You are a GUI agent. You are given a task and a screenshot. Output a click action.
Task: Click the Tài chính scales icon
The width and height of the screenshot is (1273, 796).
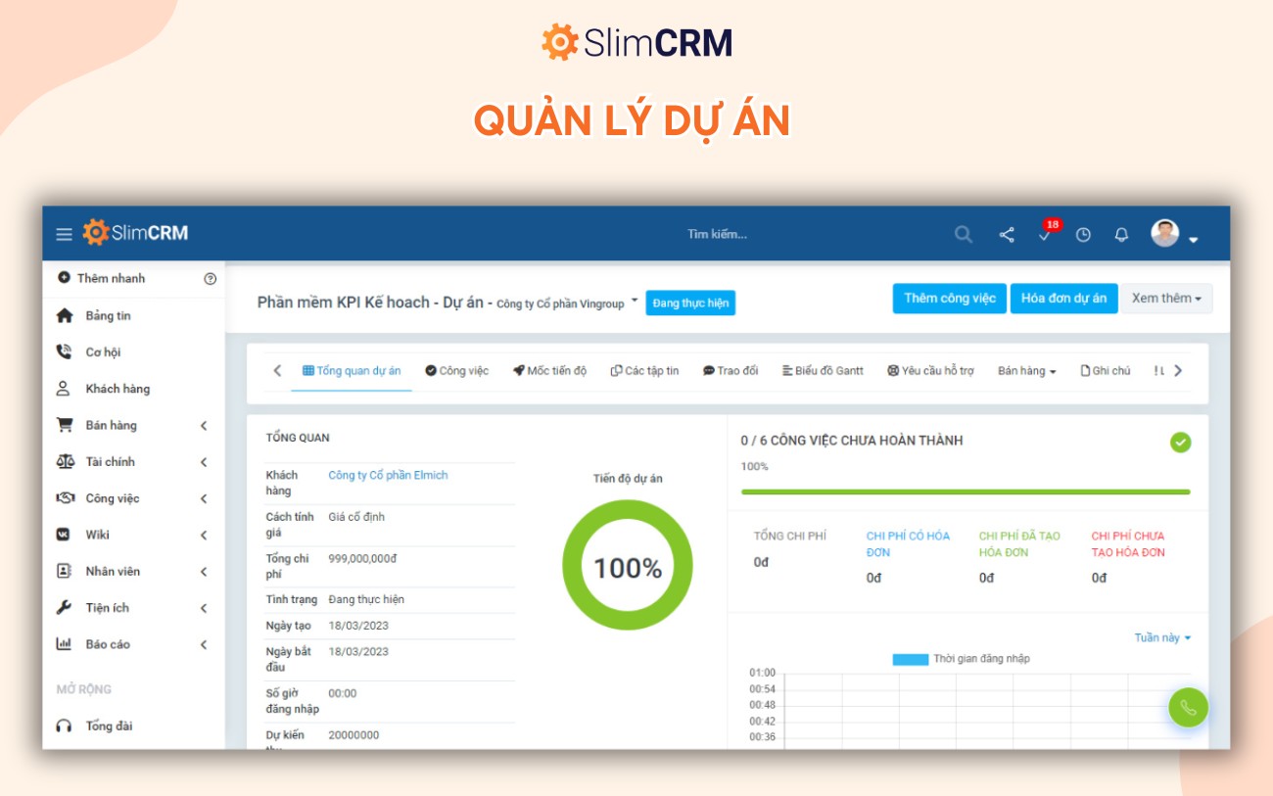coord(65,461)
